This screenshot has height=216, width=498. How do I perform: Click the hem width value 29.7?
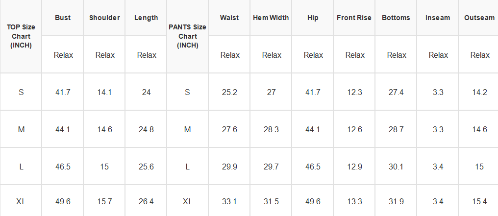pos(271,167)
